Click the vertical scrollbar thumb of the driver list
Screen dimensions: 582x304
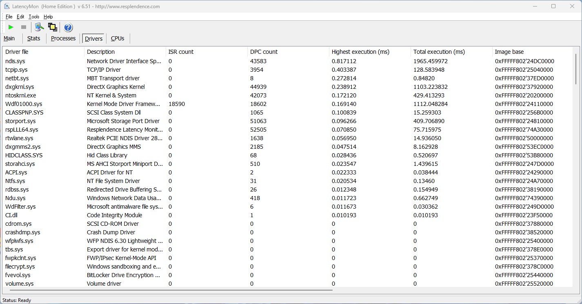(576, 69)
